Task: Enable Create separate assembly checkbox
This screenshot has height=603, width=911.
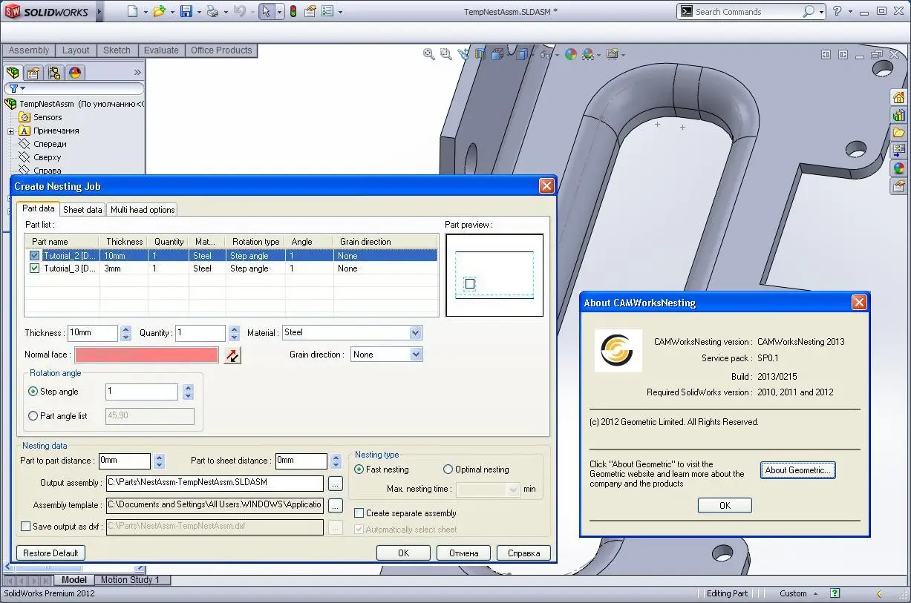Action: (x=359, y=513)
